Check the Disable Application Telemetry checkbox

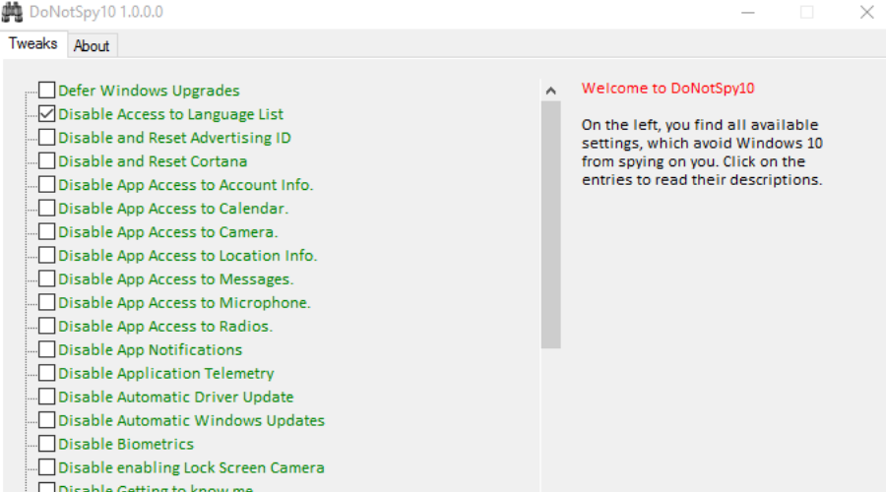[x=47, y=373]
